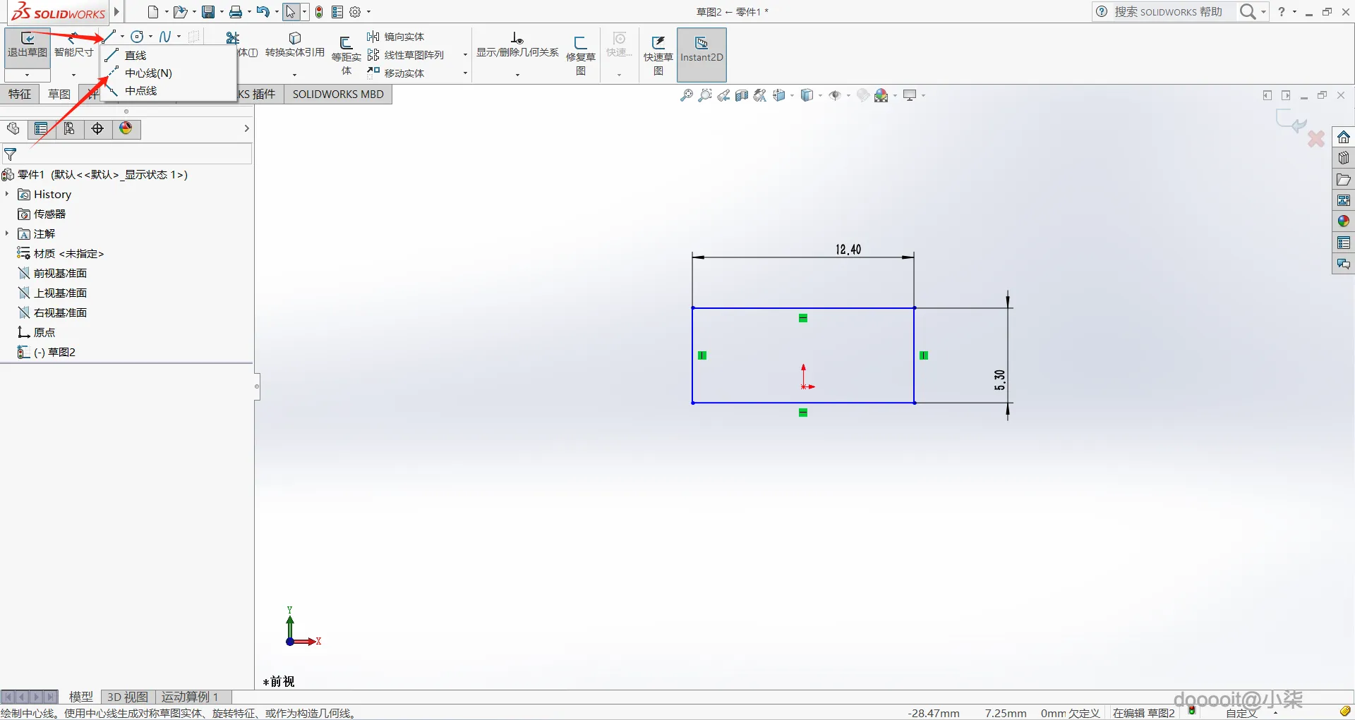1355x720 pixels.
Task: Select 前视基准面 in the feature tree
Action: pos(52,273)
